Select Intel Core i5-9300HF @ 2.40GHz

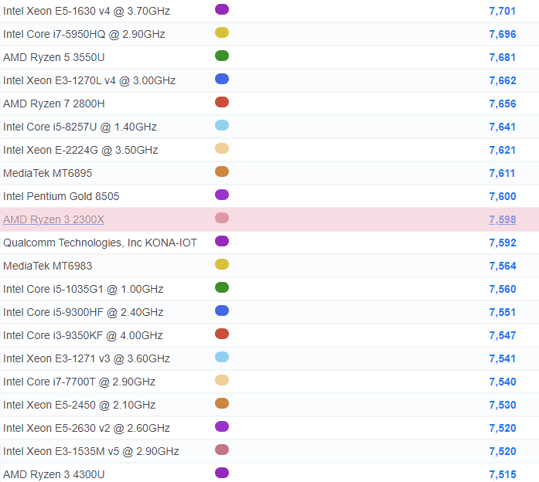click(83, 312)
